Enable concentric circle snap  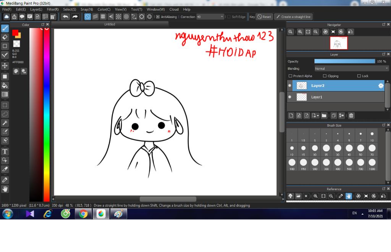coord(126,17)
